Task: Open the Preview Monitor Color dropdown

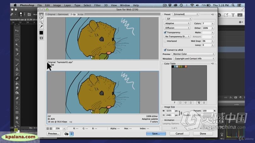Action: click(193, 54)
